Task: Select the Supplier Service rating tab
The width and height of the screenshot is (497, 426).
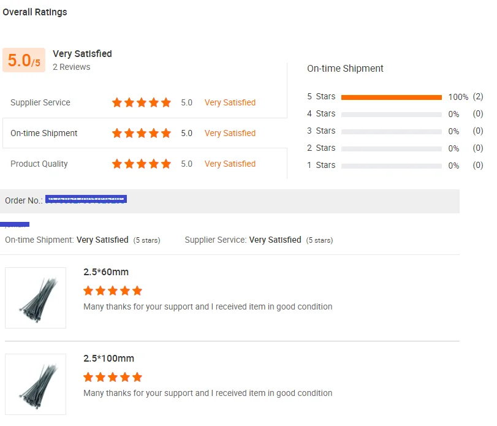Action: [40, 102]
